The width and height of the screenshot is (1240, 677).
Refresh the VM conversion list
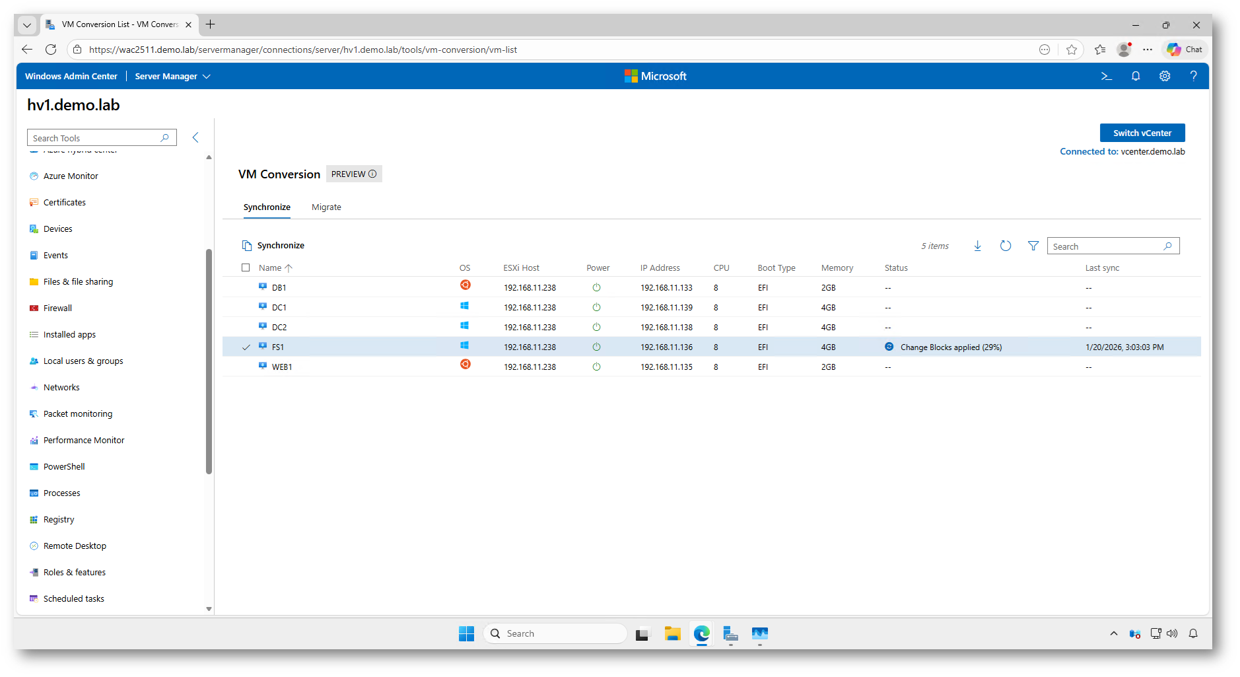[x=1006, y=246]
